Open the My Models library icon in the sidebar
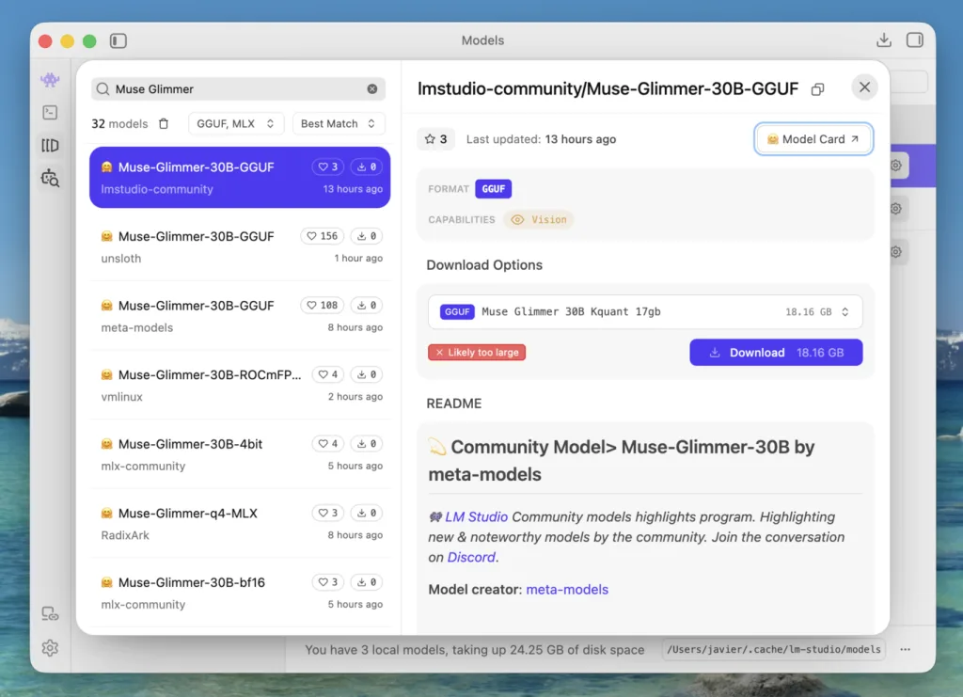 click(x=50, y=146)
